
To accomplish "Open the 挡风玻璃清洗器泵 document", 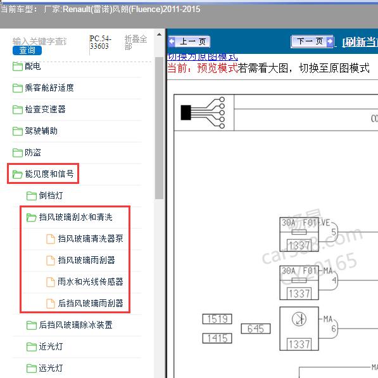I will (x=91, y=238).
